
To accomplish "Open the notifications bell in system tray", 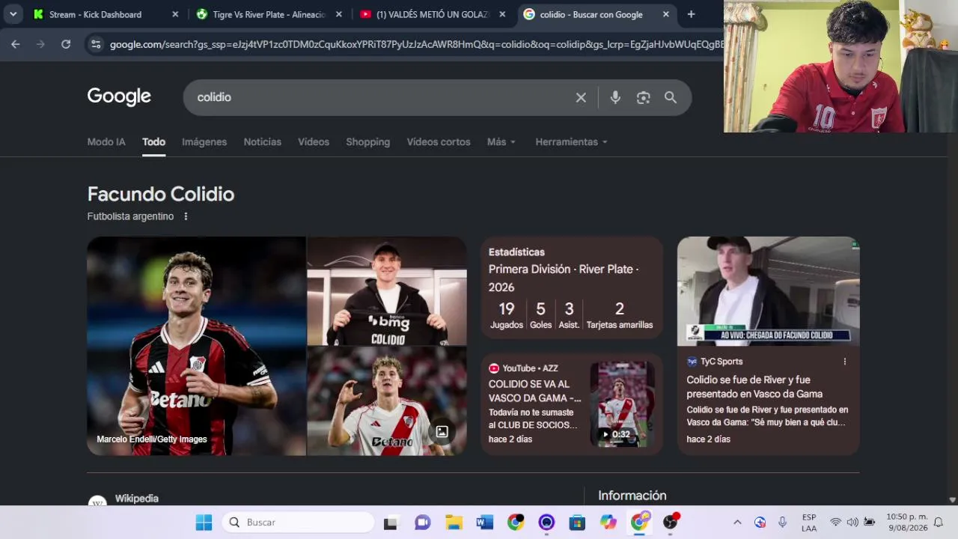I will pyautogui.click(x=938, y=523).
